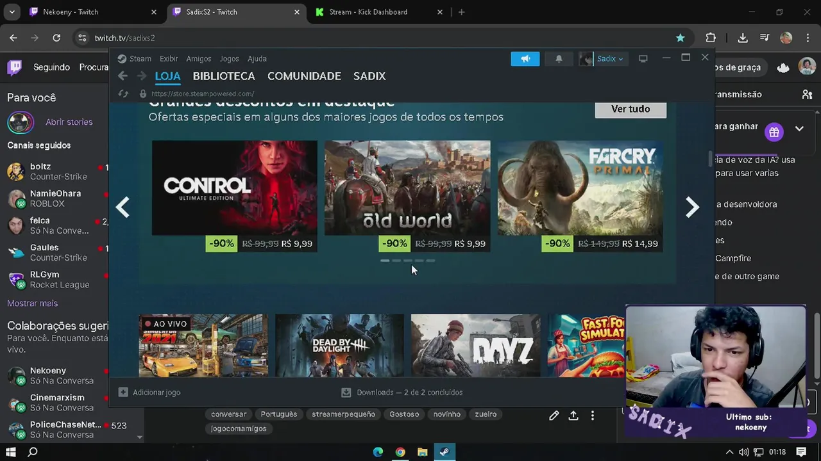The image size is (821, 461).
Task: Open Steam from Windows taskbar
Action: (444, 452)
